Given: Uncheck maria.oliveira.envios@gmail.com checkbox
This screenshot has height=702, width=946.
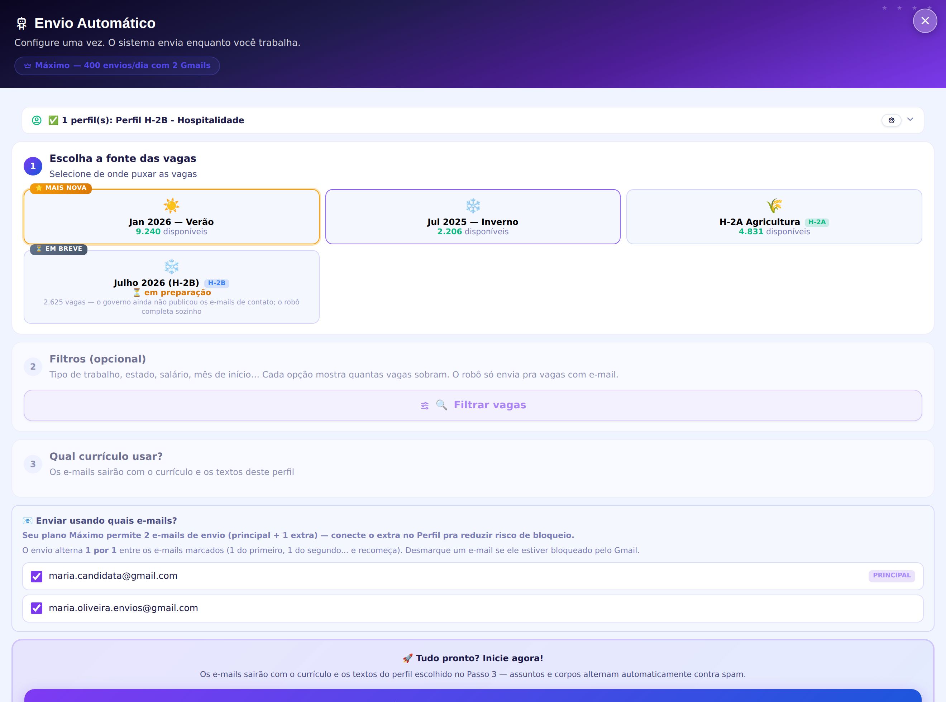Looking at the screenshot, I should point(37,609).
